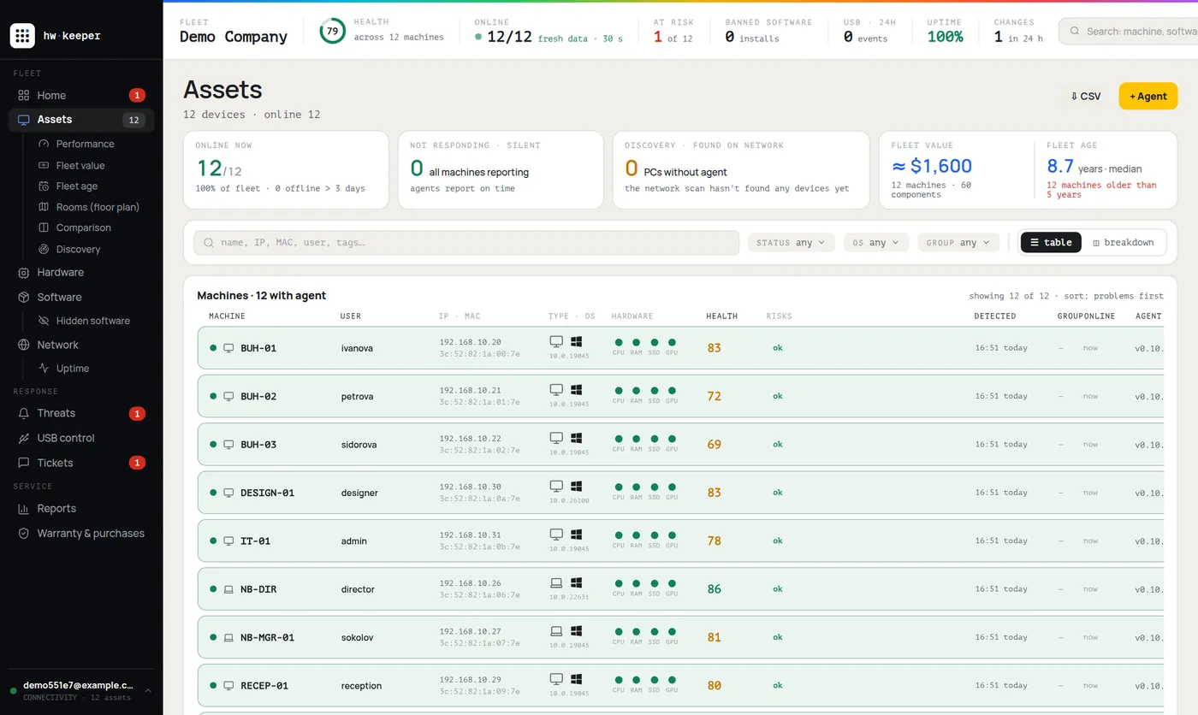
Task: Click the Discovery radar icon
Action: 44,249
